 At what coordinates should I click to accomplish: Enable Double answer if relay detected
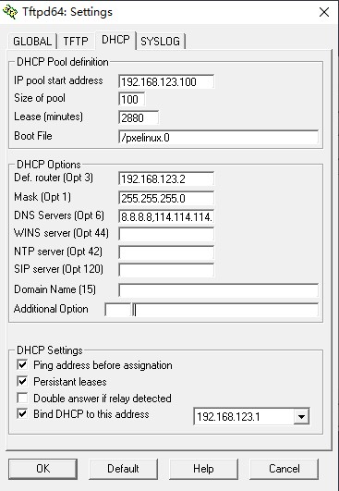pos(22,398)
